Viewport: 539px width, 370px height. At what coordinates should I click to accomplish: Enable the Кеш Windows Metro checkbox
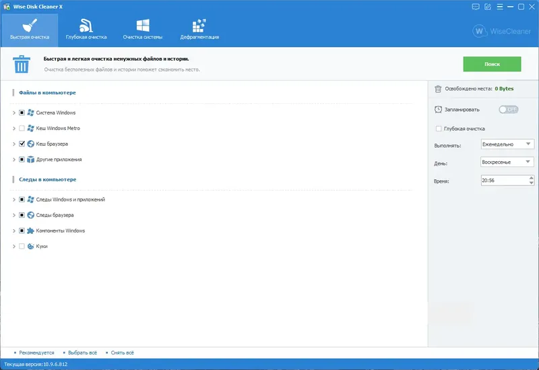click(22, 128)
